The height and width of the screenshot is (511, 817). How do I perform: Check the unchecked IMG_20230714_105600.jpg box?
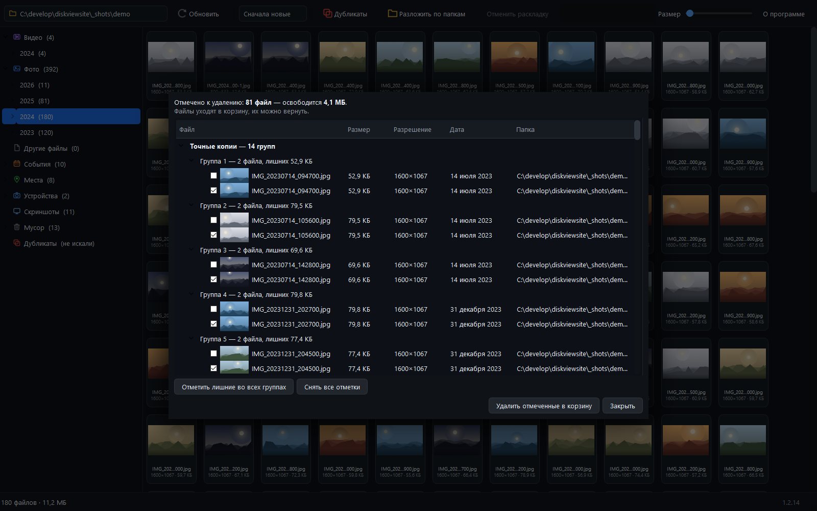pos(213,220)
